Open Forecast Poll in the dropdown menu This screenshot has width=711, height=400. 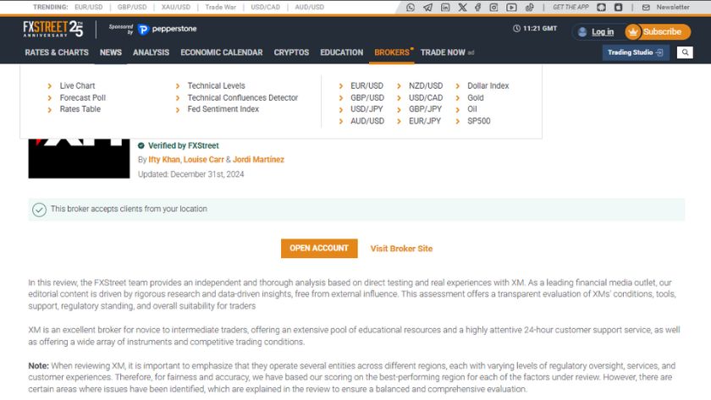(x=83, y=97)
